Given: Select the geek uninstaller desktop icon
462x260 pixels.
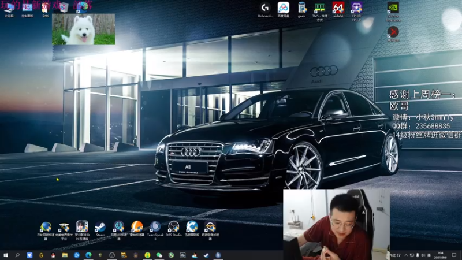Looking at the screenshot, I should (x=301, y=10).
